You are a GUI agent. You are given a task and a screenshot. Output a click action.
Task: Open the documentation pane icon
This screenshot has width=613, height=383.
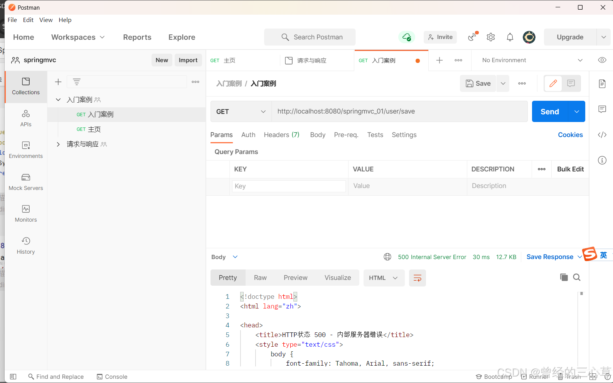pos(602,84)
